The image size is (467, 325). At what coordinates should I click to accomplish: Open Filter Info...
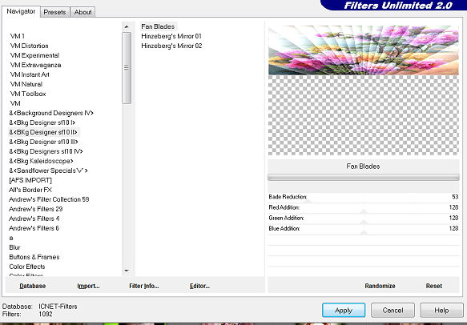[x=144, y=286]
